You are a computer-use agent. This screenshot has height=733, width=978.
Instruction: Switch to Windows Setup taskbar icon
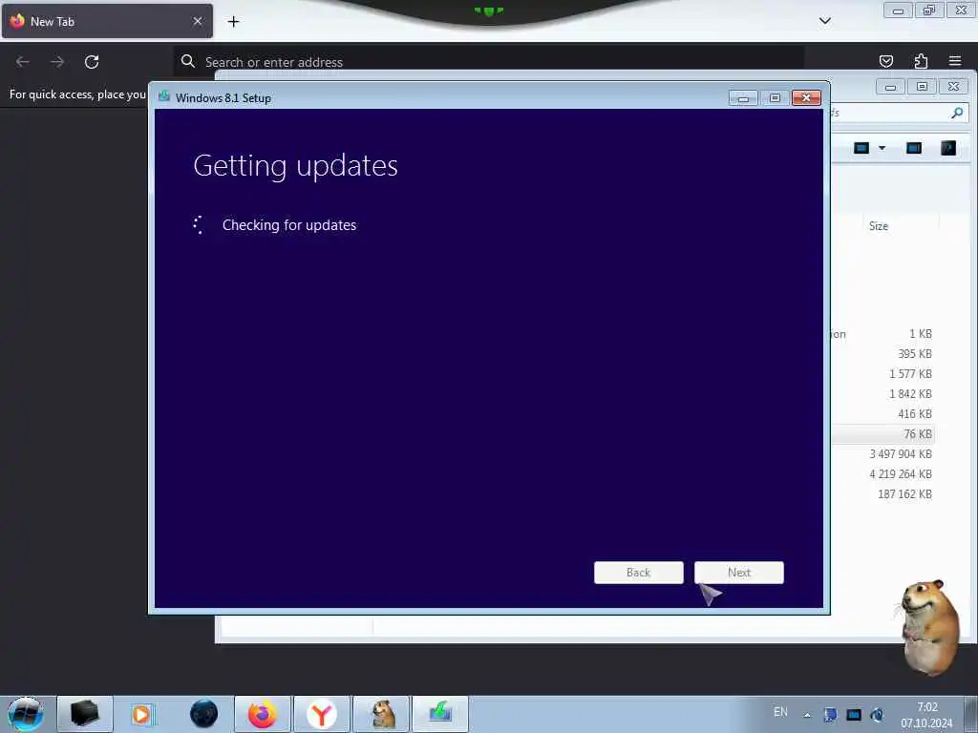(440, 714)
